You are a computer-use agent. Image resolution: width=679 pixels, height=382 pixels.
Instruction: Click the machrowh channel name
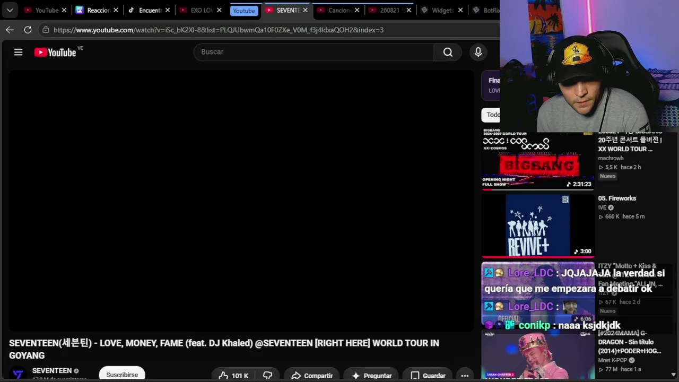tap(611, 158)
